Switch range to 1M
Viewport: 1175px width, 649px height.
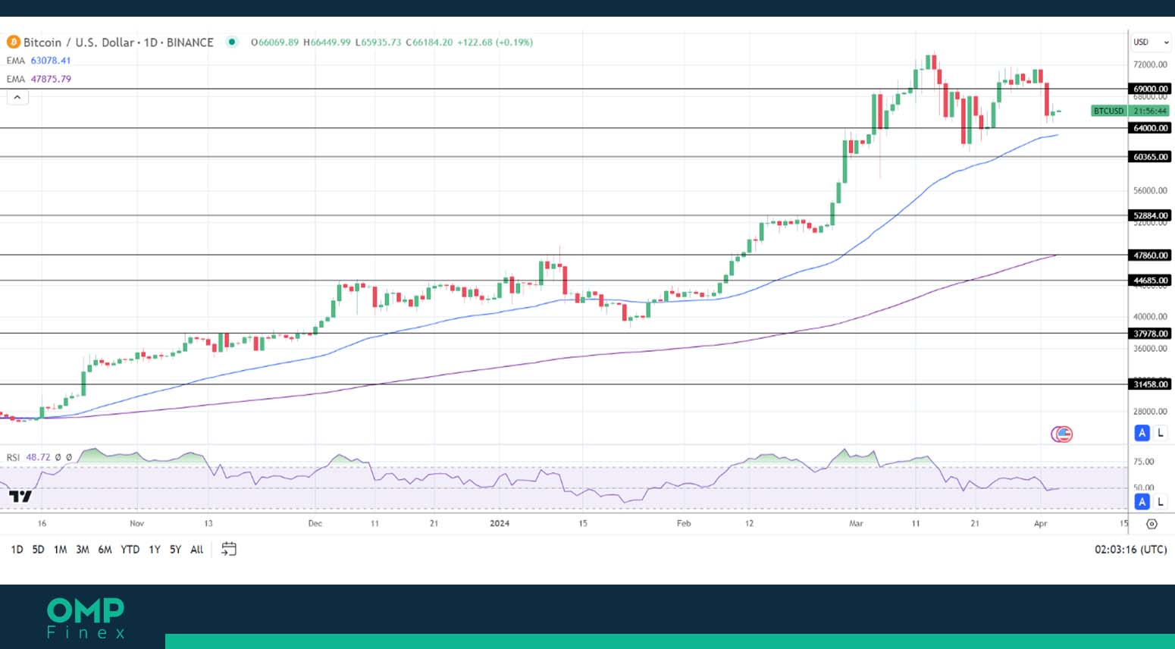point(60,550)
